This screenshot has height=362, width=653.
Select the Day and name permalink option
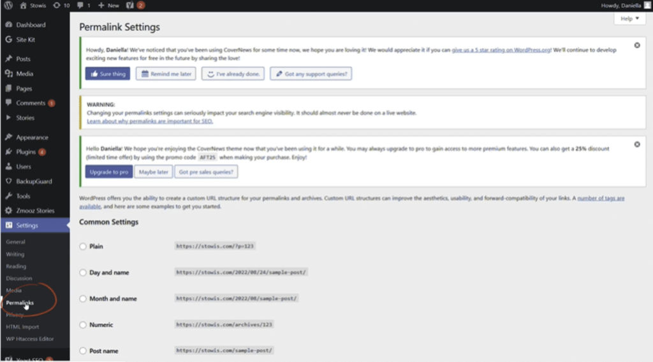click(83, 273)
